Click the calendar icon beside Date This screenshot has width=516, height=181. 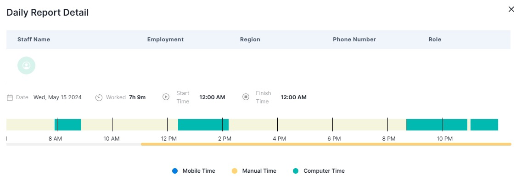[10, 97]
